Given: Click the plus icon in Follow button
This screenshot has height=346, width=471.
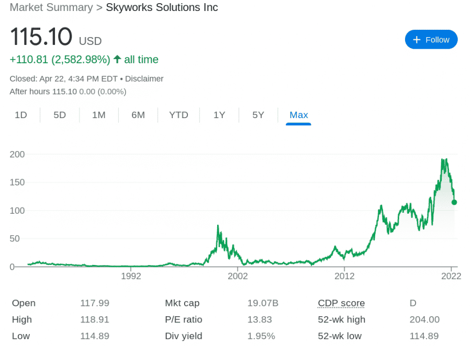Looking at the screenshot, I should tap(417, 40).
